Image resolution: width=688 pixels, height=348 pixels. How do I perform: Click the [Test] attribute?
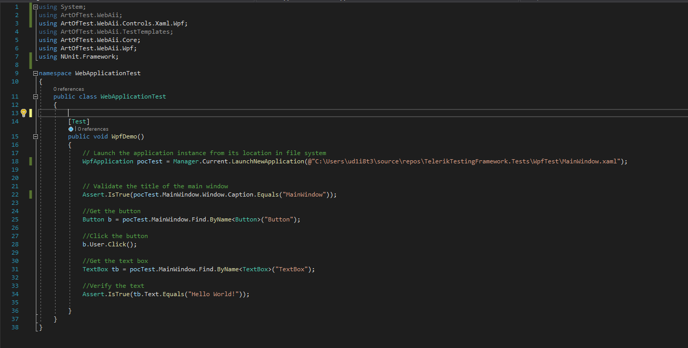click(79, 121)
